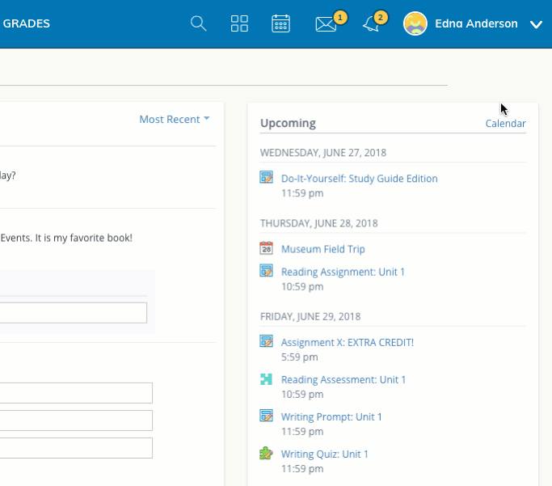The height and width of the screenshot is (486, 552).
Task: Click the Reading Assessment puzzle icon
Action: (267, 379)
